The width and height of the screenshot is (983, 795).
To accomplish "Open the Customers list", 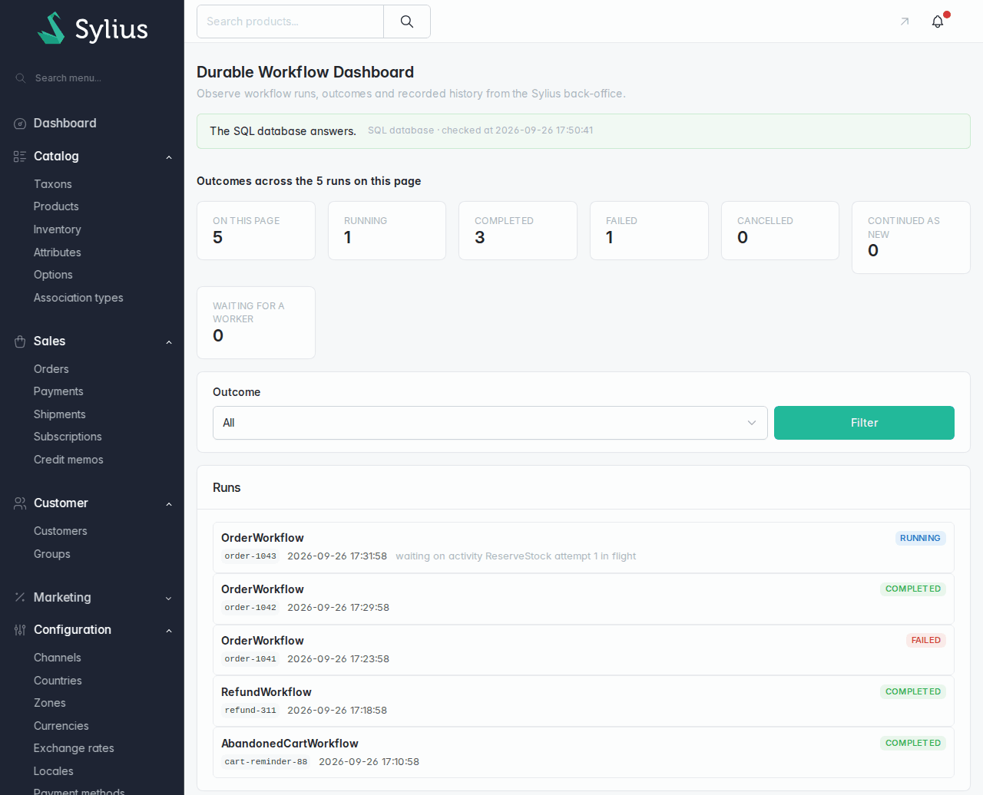I will (x=61, y=531).
